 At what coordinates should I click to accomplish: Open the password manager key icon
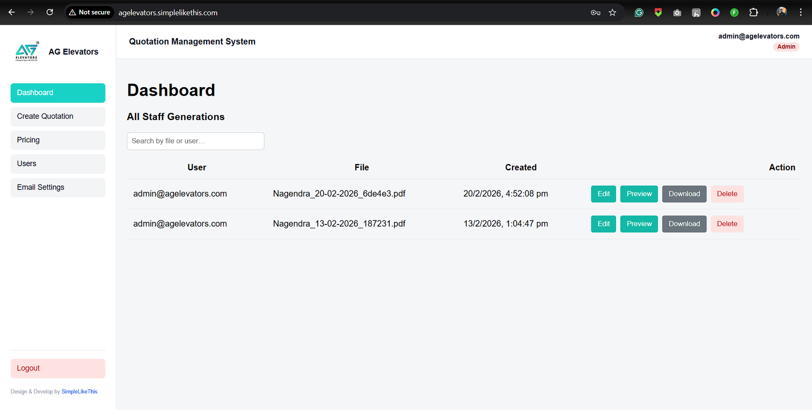[x=595, y=13]
